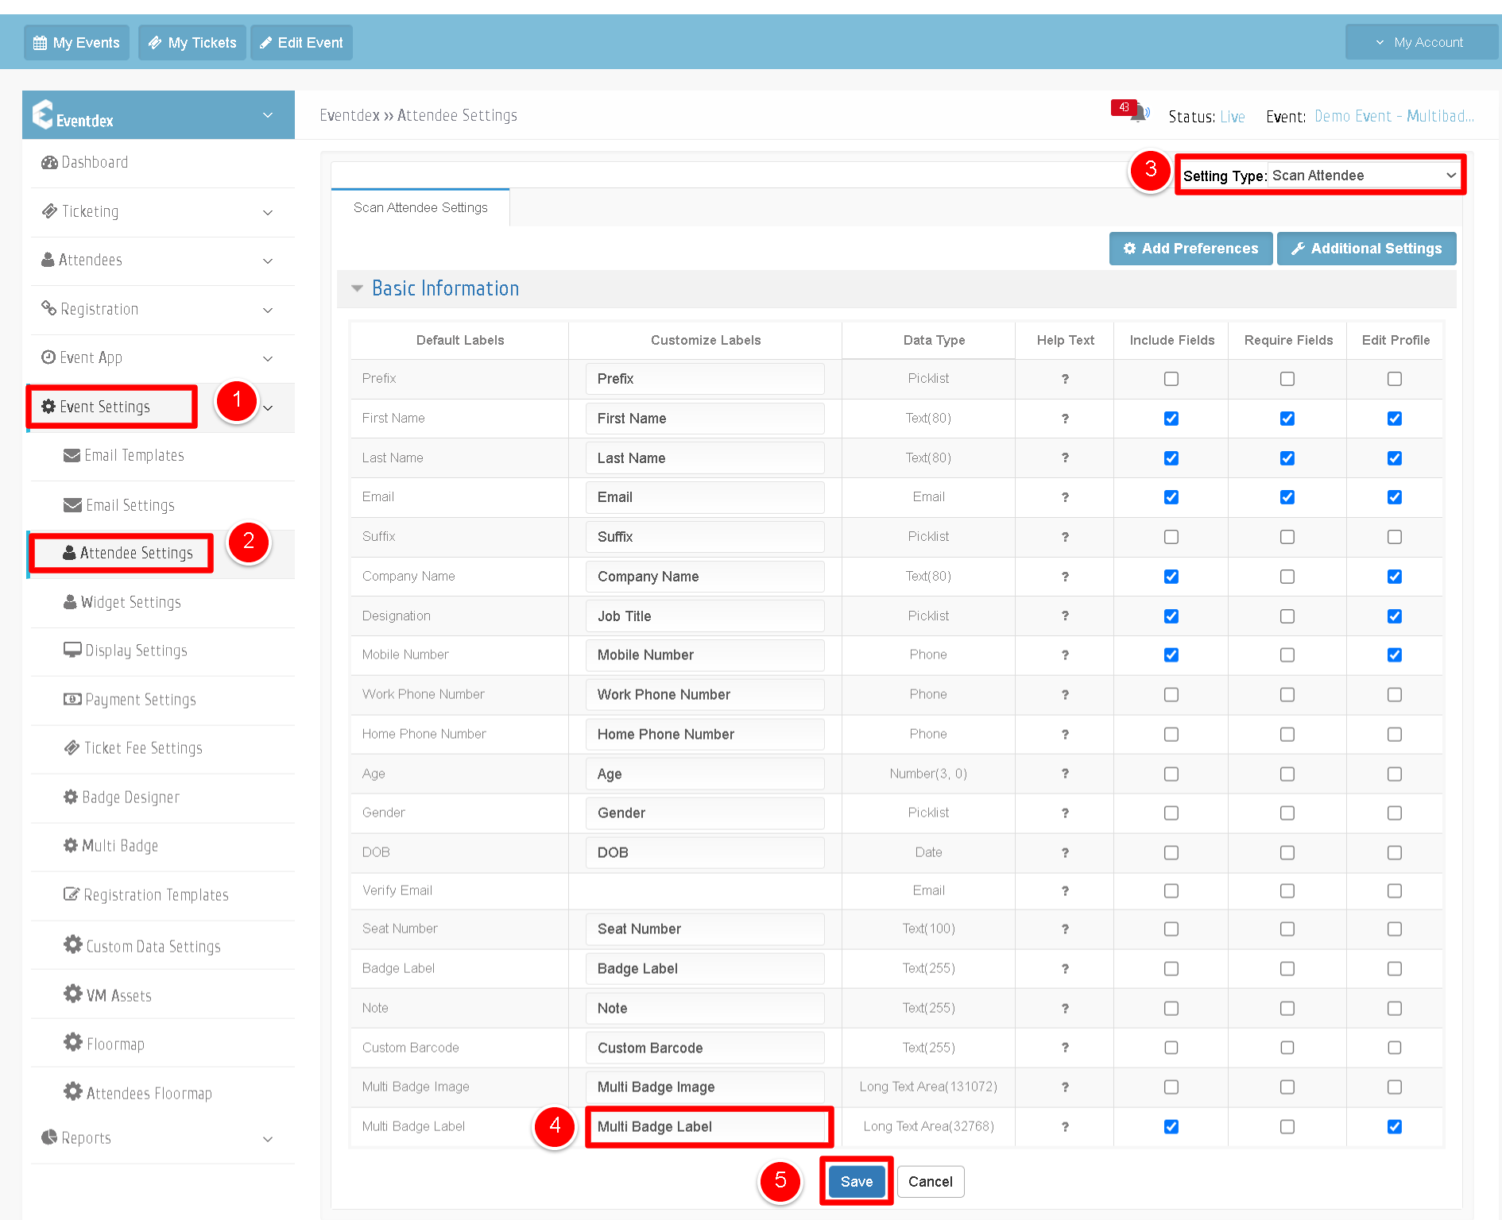Click the Display Settings monitor icon
1502x1220 pixels.
pyautogui.click(x=72, y=650)
